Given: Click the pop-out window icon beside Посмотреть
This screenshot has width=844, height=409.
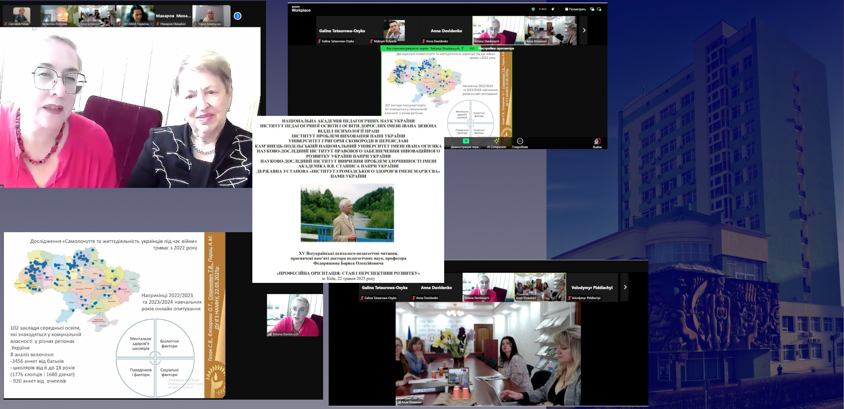Looking at the screenshot, I should 592,9.
